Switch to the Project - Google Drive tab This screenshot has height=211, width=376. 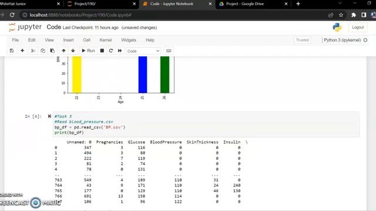click(x=252, y=4)
